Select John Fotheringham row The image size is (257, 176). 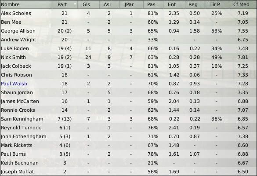(128, 136)
